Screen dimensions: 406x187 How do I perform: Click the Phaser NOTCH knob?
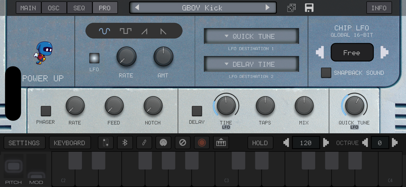click(153, 105)
